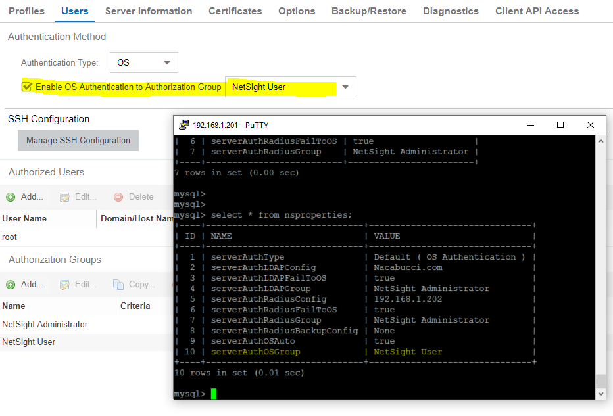This screenshot has width=613, height=416.
Task: Click the PuTTY scrollbar up arrow
Action: 601,141
